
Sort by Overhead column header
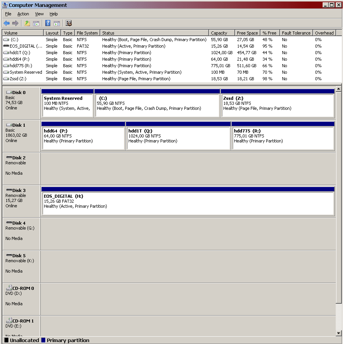325,33
